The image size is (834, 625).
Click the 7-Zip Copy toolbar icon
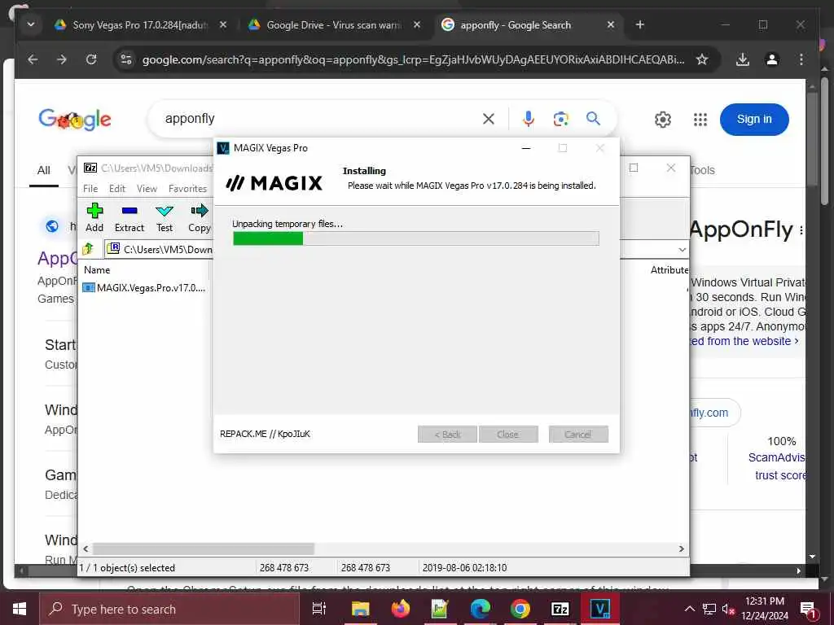pyautogui.click(x=200, y=211)
